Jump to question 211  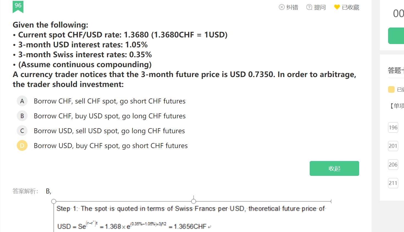[x=393, y=183]
